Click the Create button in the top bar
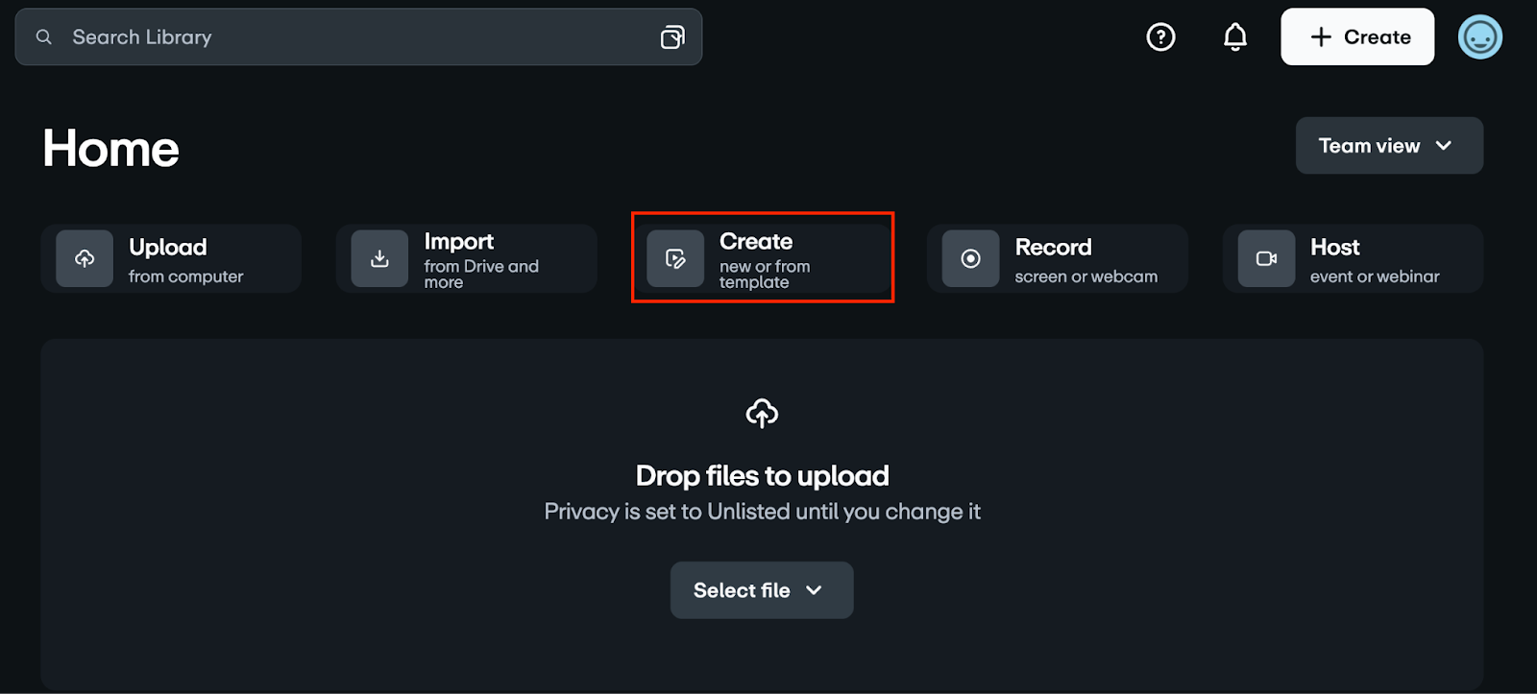Image resolution: width=1537 pixels, height=694 pixels. 1356,36
